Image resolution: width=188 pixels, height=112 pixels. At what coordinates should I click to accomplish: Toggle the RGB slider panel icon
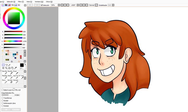tap(6, 5)
